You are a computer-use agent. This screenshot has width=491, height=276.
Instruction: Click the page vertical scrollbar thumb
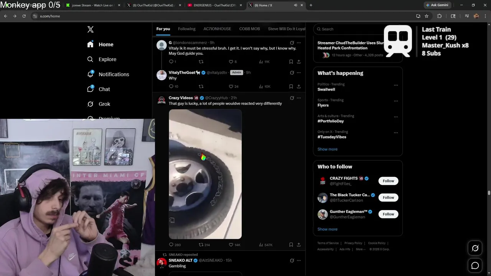click(x=489, y=193)
